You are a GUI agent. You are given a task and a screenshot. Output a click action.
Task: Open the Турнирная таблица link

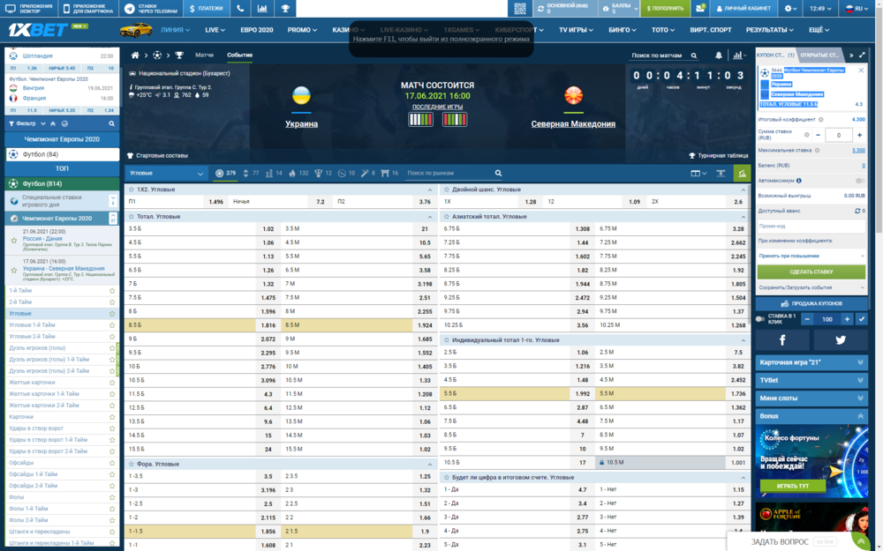[719, 156]
